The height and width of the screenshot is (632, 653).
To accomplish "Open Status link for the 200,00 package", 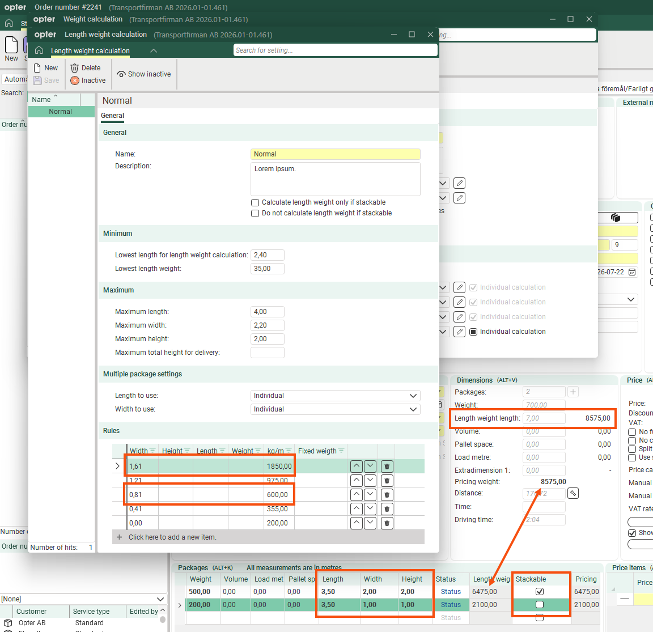I will 451,605.
